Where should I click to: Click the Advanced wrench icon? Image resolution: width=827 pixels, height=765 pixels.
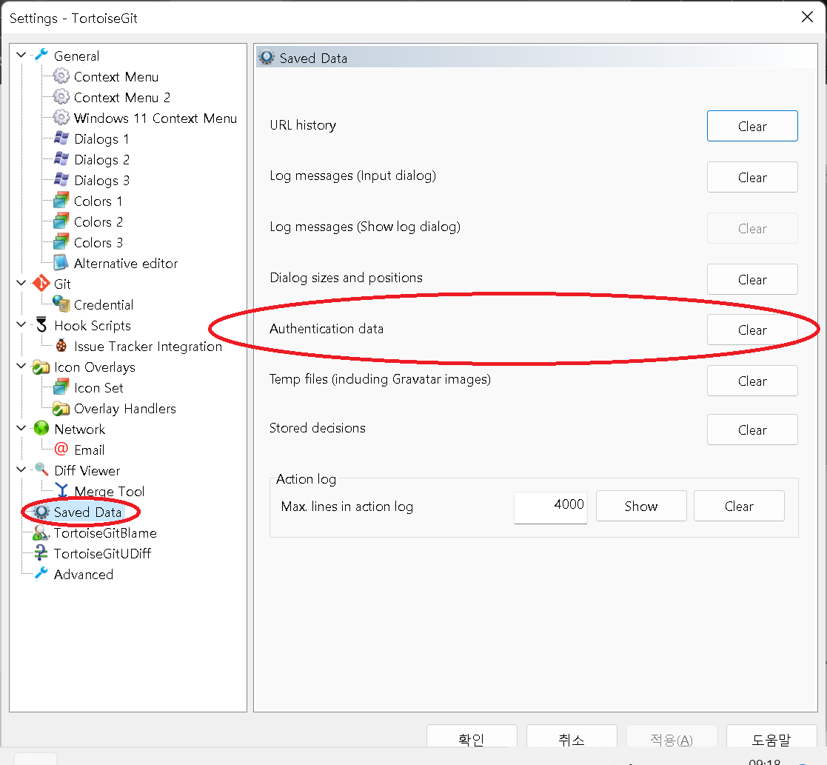(x=41, y=573)
